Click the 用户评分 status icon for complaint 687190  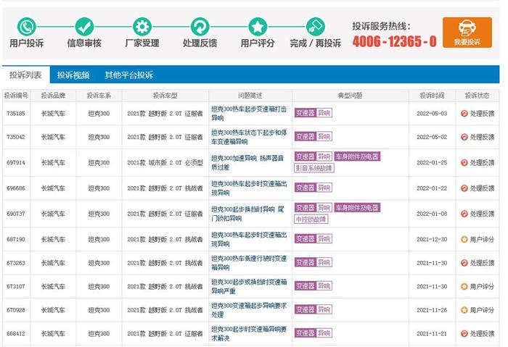tap(464, 239)
